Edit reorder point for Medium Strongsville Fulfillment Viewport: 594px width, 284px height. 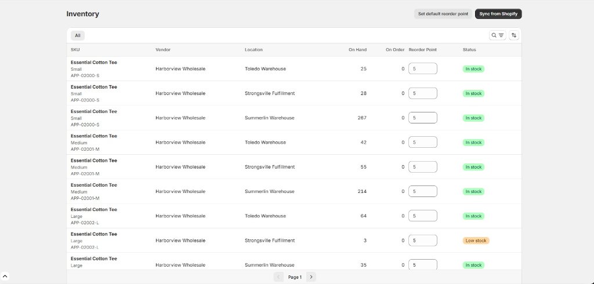click(422, 166)
